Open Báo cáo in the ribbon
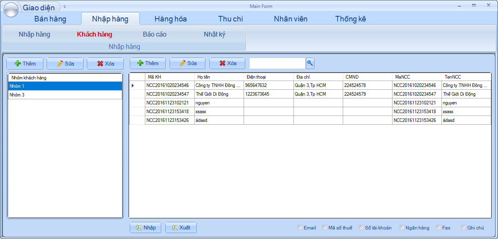 [154, 34]
